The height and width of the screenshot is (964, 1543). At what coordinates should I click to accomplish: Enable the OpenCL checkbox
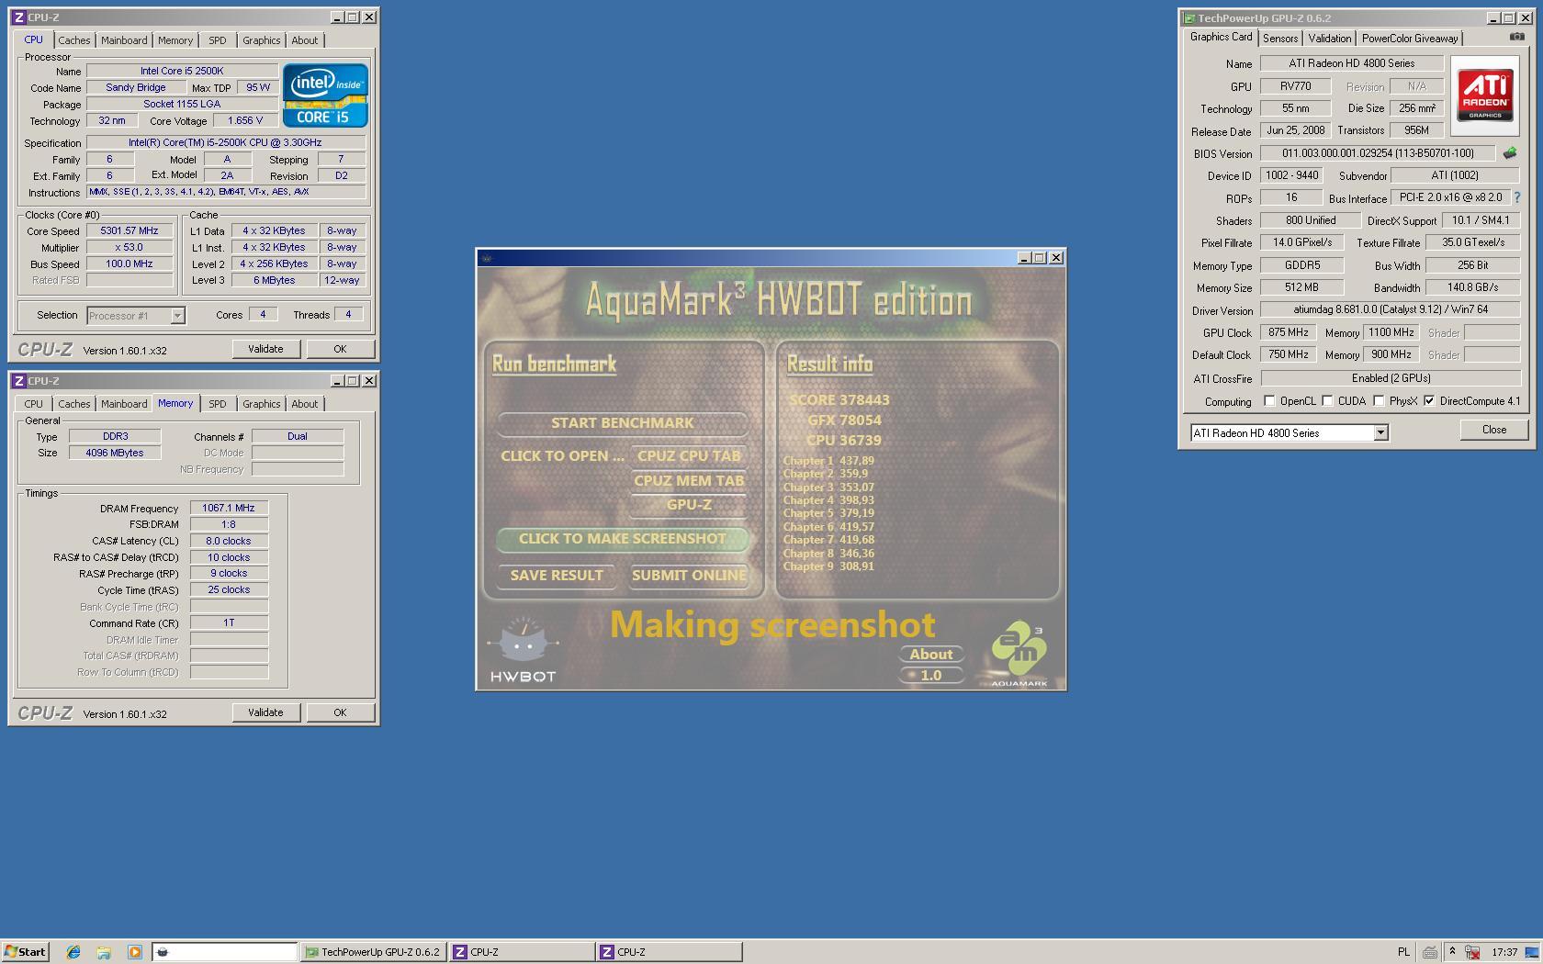(1269, 401)
